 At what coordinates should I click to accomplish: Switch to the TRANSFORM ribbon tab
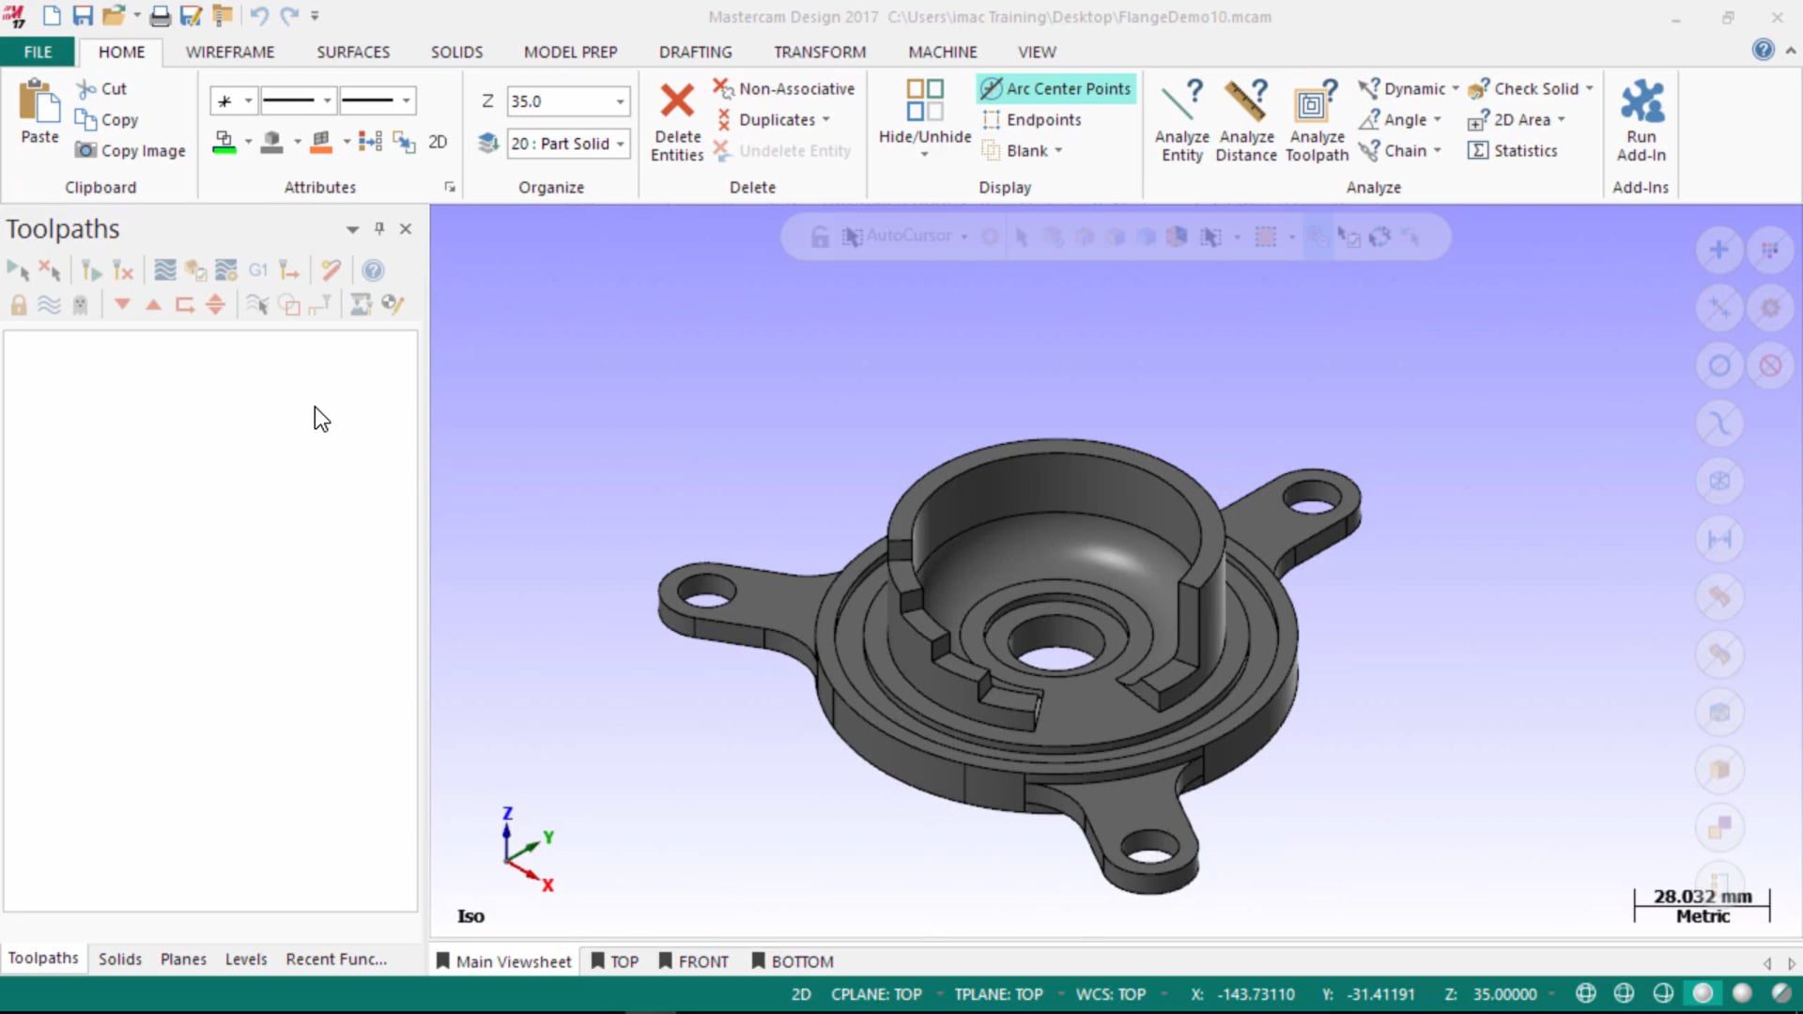click(x=820, y=52)
